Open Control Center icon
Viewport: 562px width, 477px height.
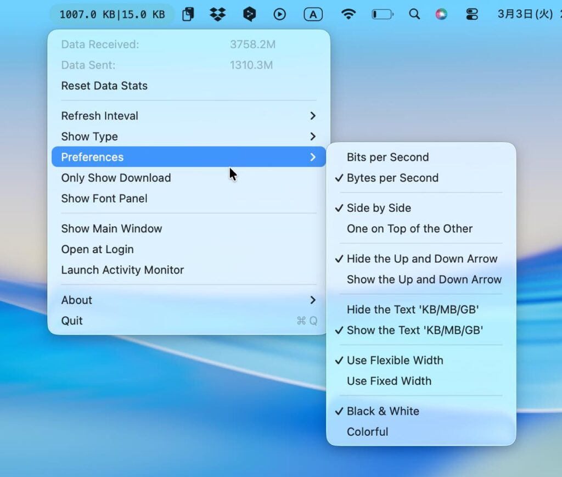click(x=472, y=15)
